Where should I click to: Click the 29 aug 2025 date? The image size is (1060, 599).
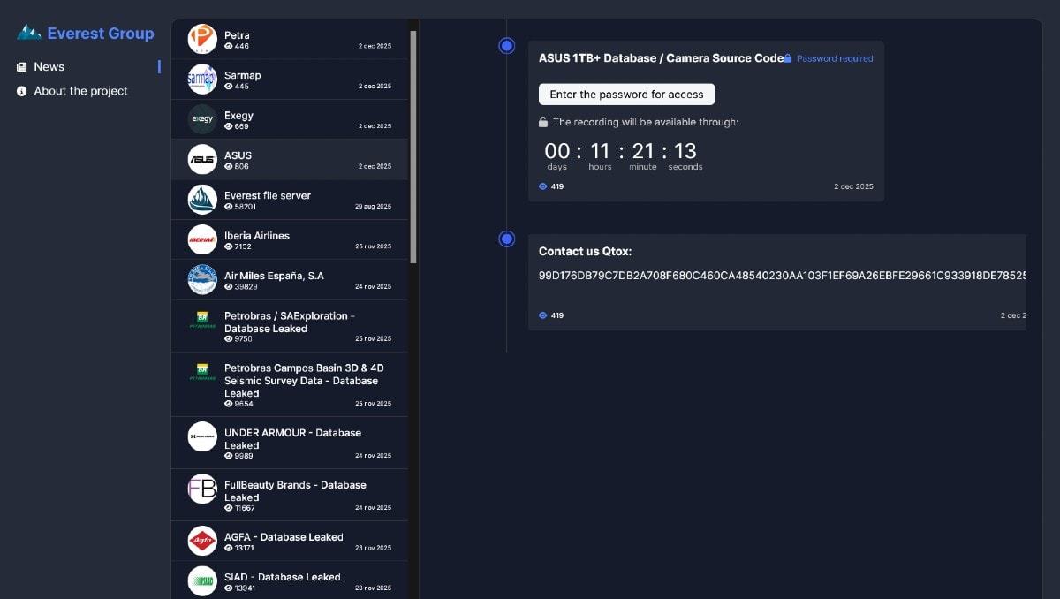pos(373,206)
